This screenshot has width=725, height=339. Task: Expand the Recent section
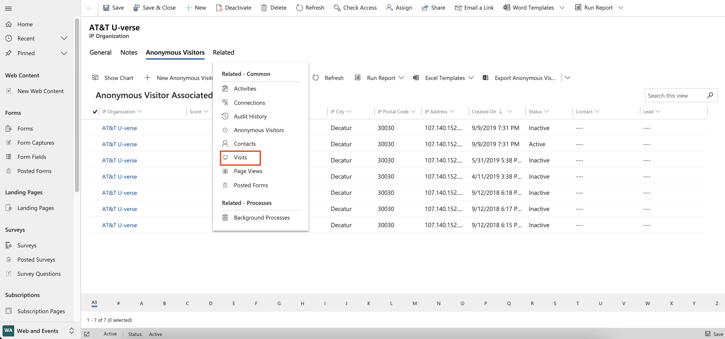pyautogui.click(x=64, y=38)
